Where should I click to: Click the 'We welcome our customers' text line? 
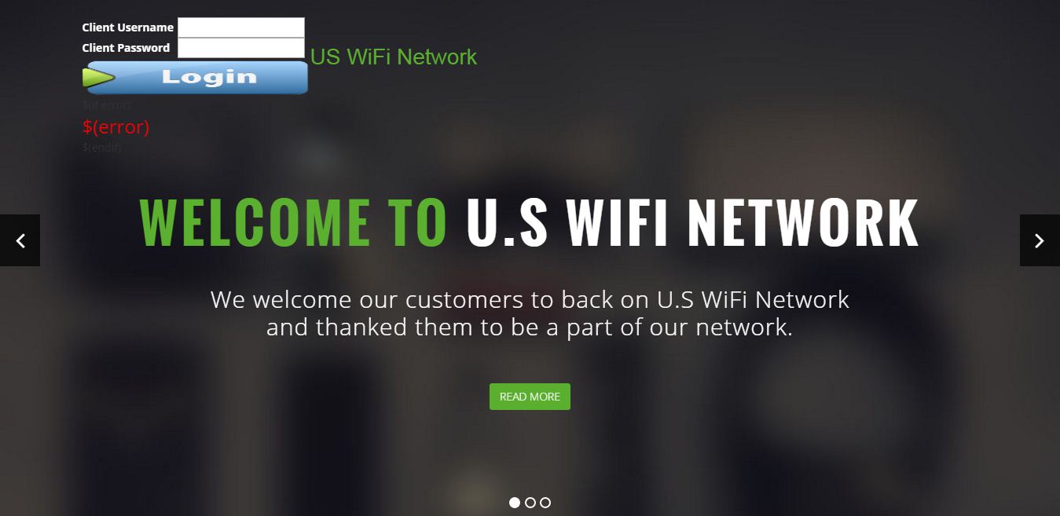point(530,299)
